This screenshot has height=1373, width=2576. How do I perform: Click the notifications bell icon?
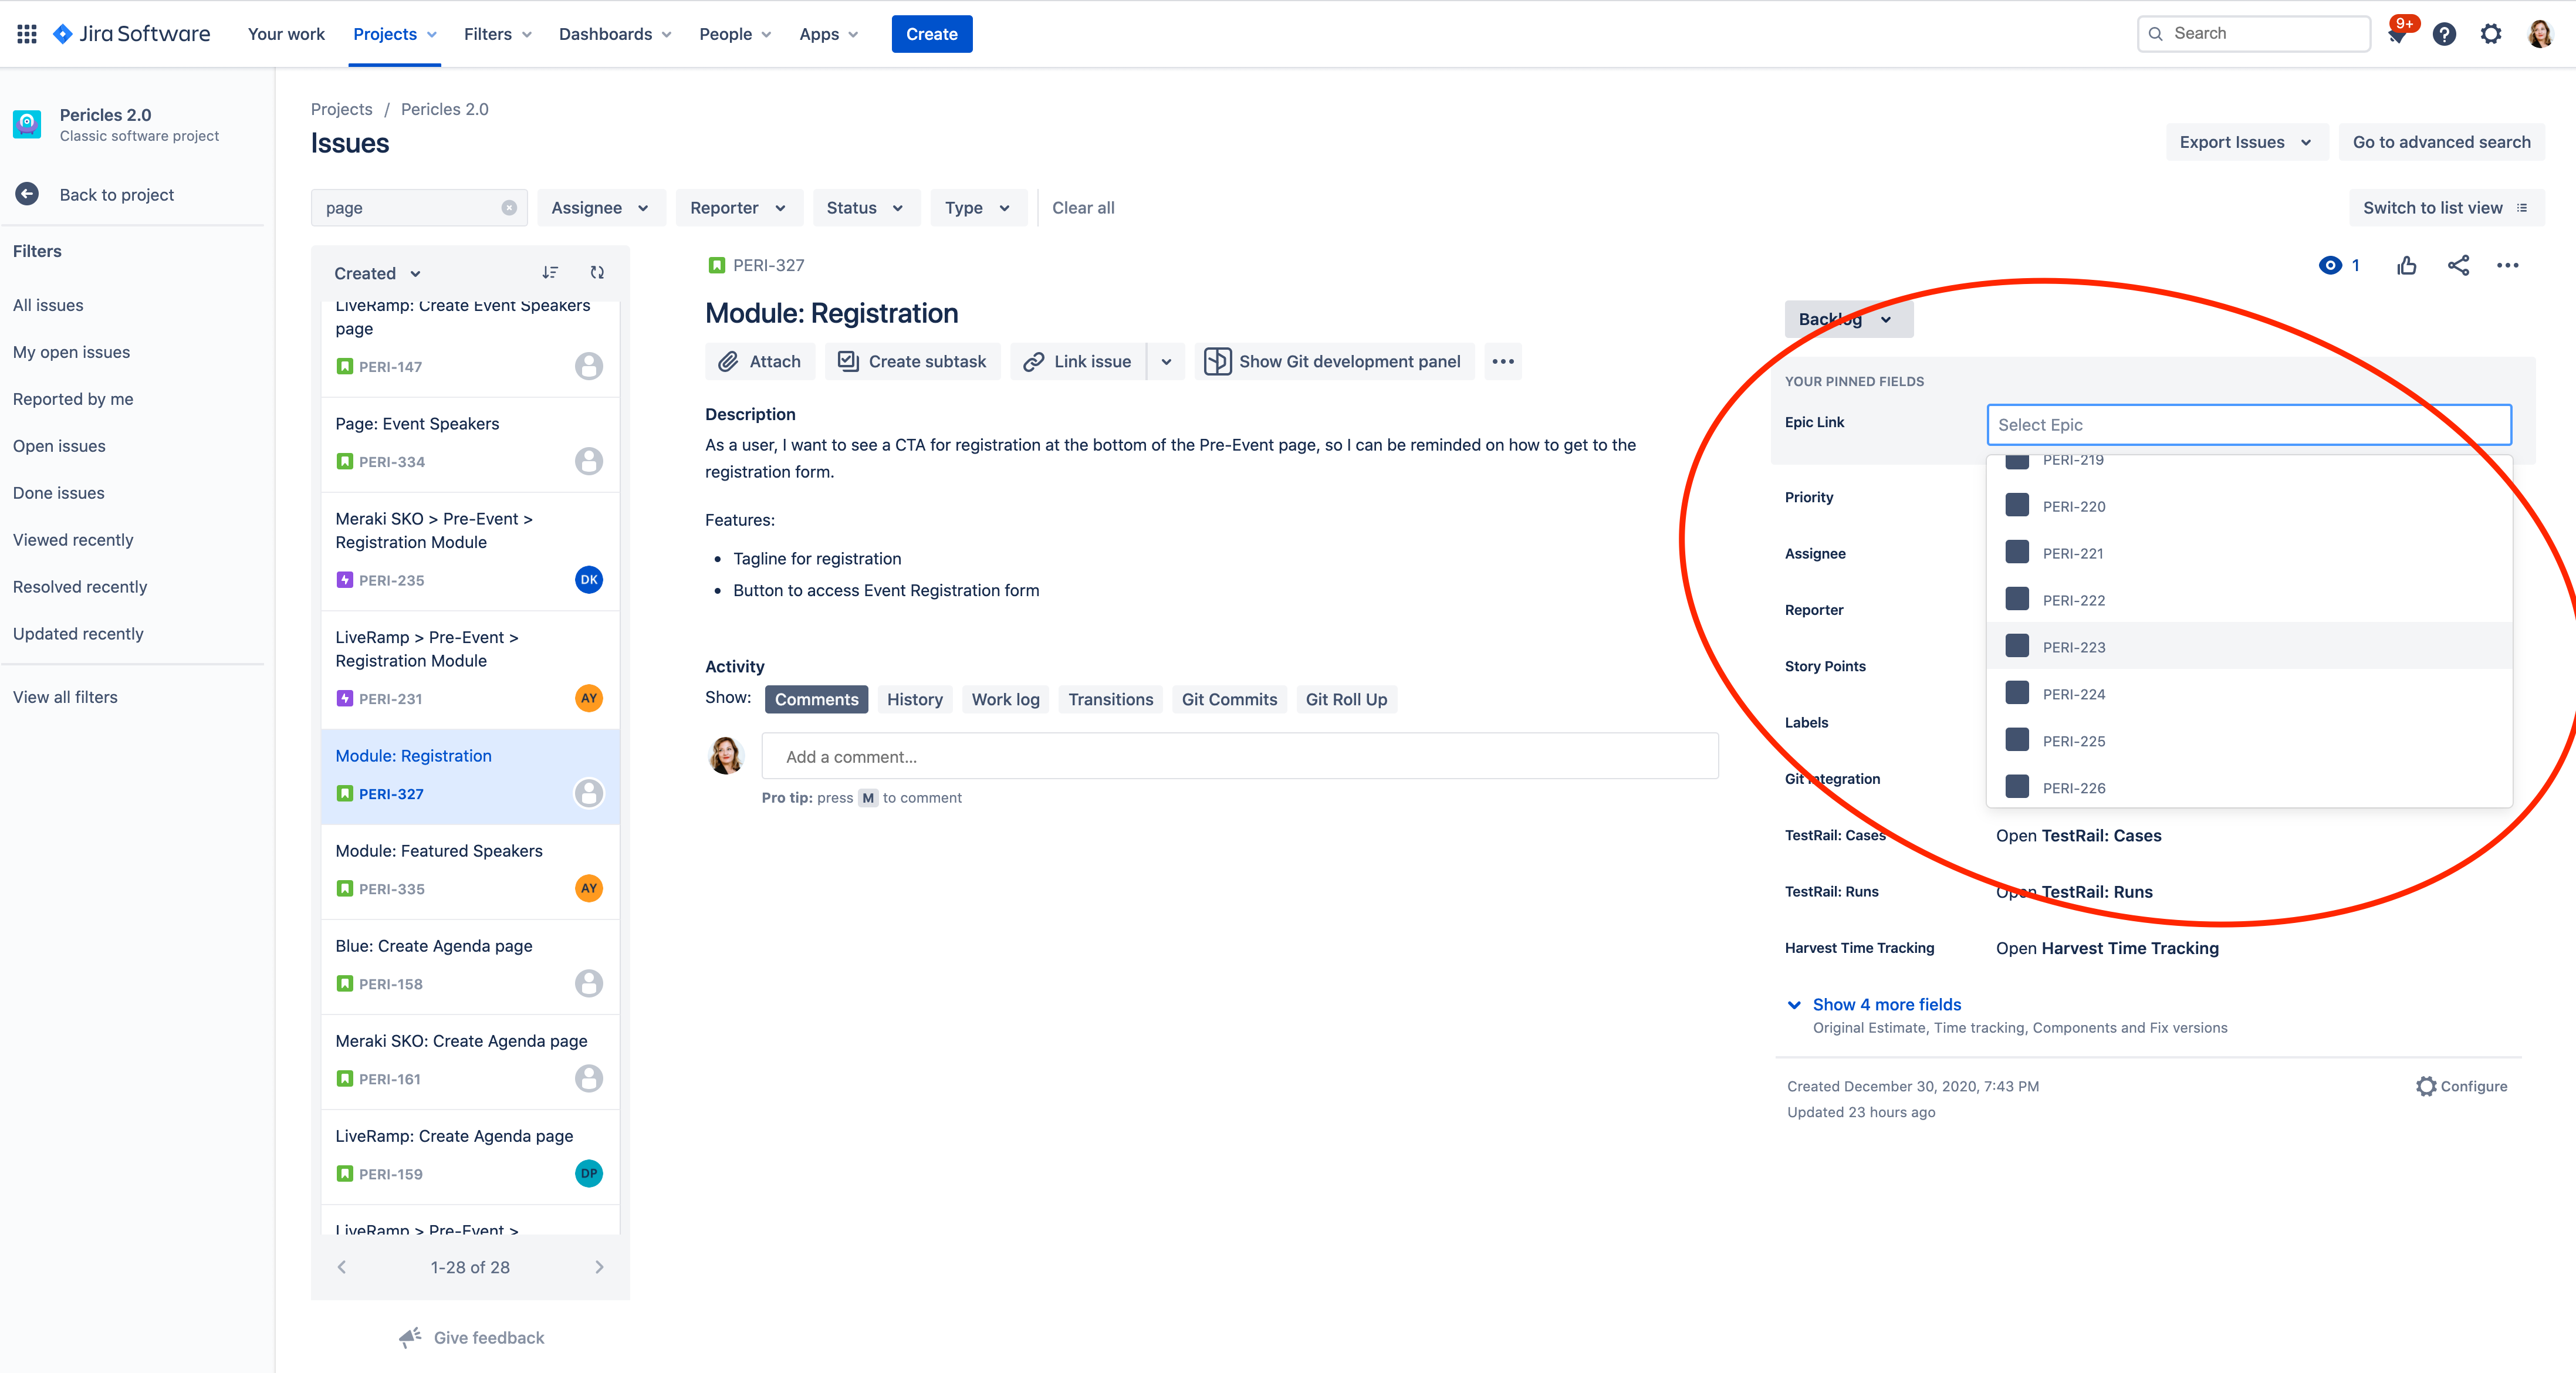tap(2398, 34)
